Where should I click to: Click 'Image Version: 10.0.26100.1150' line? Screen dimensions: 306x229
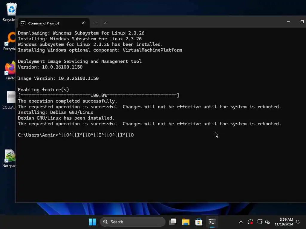[x=58, y=78]
